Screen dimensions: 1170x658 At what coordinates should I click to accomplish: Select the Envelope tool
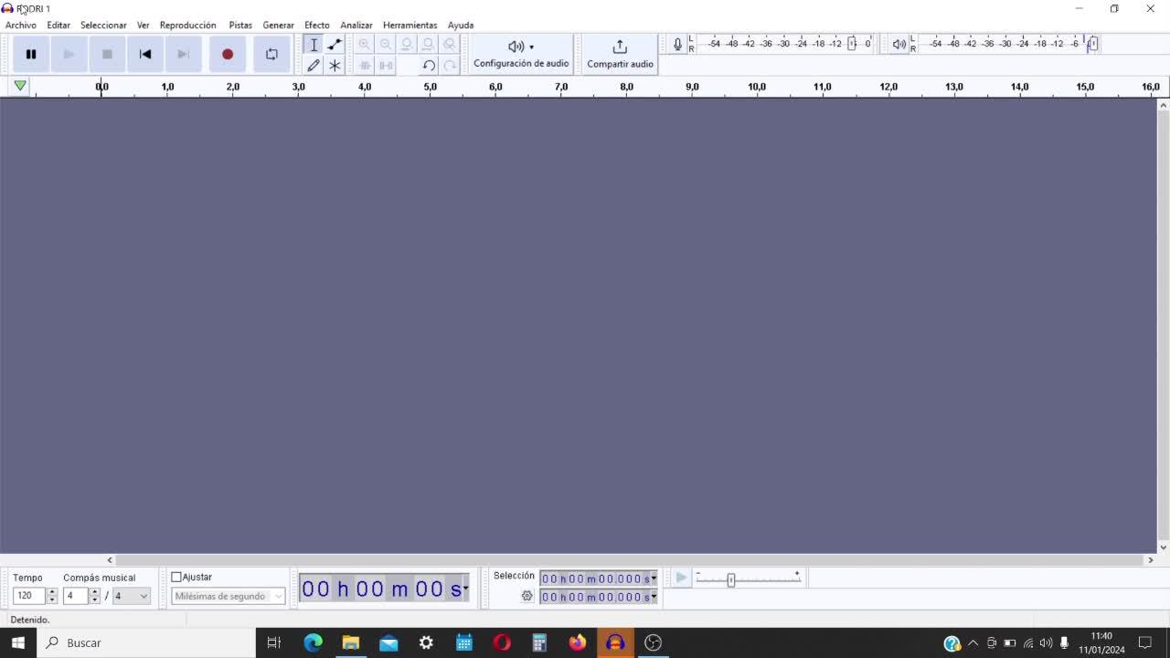point(335,45)
